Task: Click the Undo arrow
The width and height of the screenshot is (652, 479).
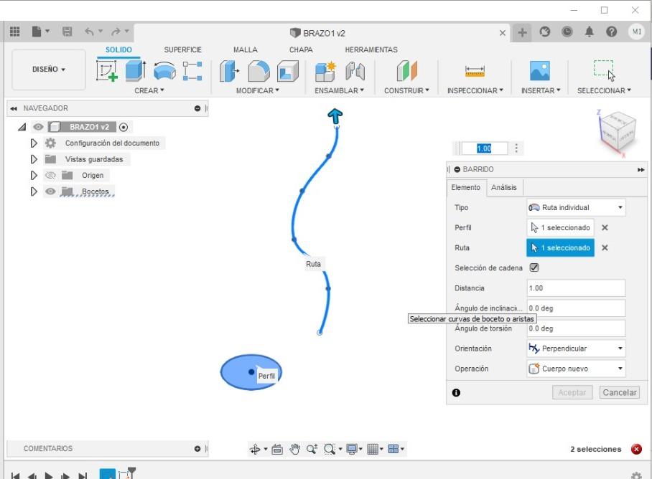Action: coord(89,32)
